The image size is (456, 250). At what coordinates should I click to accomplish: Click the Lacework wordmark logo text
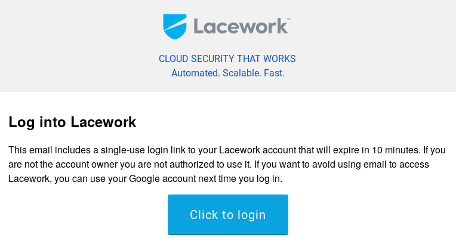coord(241,26)
